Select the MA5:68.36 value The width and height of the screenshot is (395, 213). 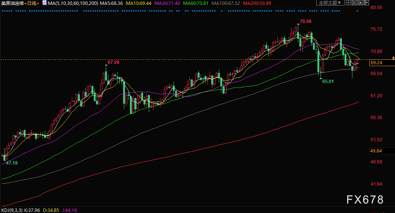pos(111,3)
